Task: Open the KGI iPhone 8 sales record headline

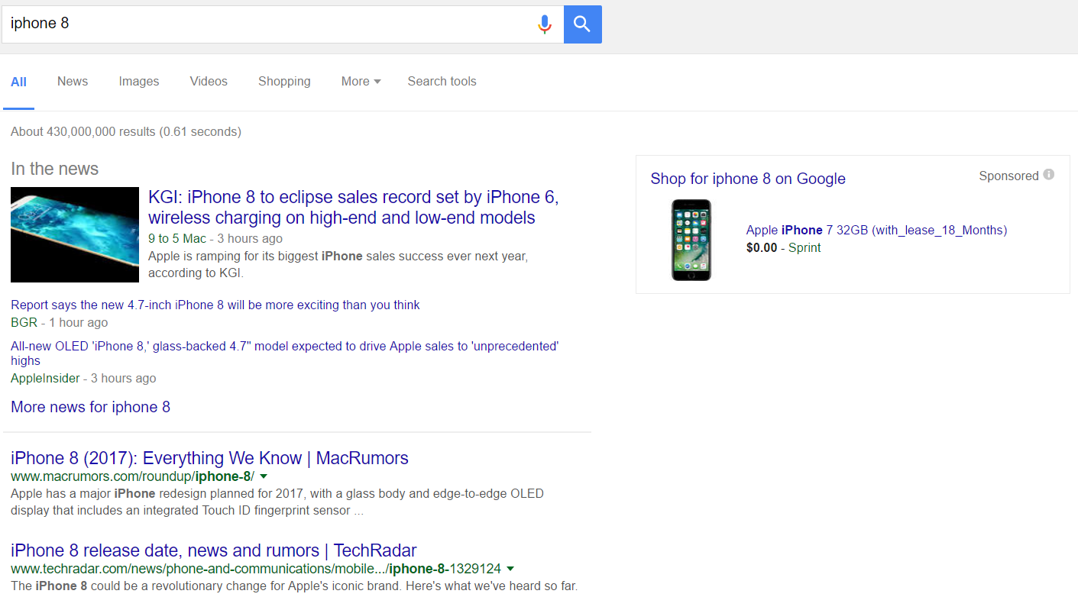Action: pyautogui.click(x=353, y=208)
